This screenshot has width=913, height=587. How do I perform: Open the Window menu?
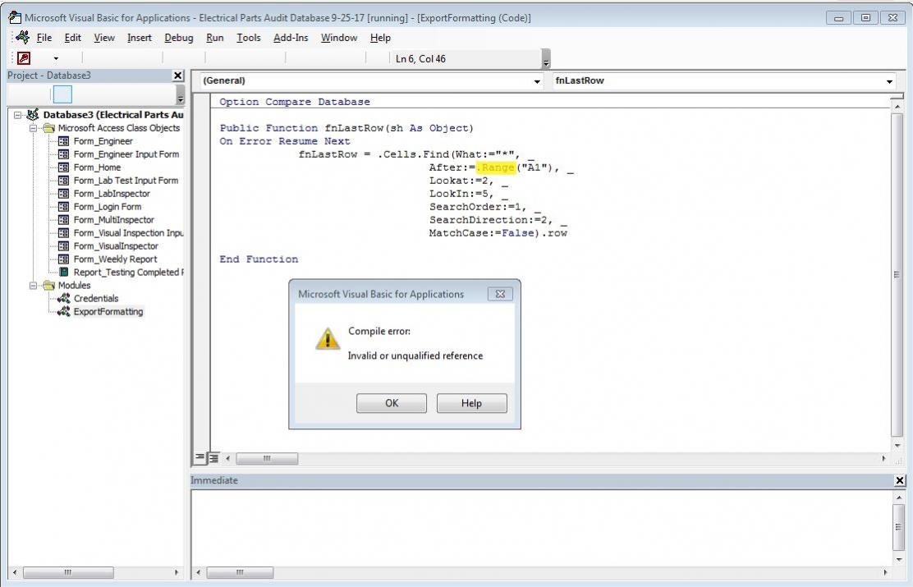coord(339,38)
